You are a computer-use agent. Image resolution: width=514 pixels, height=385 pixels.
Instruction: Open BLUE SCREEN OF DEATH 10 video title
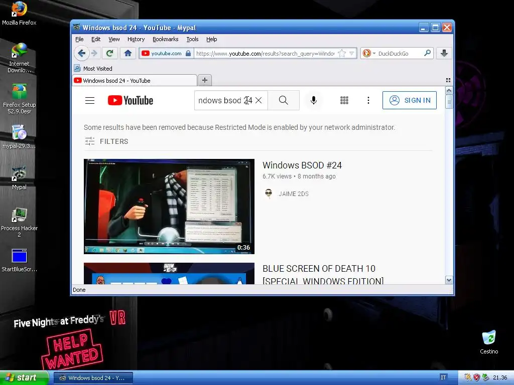coord(323,275)
